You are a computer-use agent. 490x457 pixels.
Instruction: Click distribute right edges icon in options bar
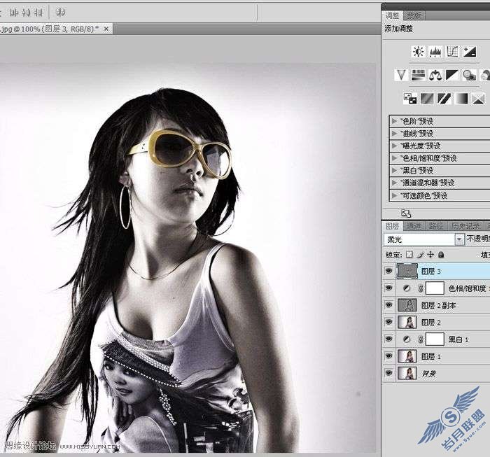tap(38, 13)
